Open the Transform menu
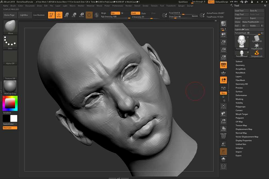269x179 pixels. point(171,6)
